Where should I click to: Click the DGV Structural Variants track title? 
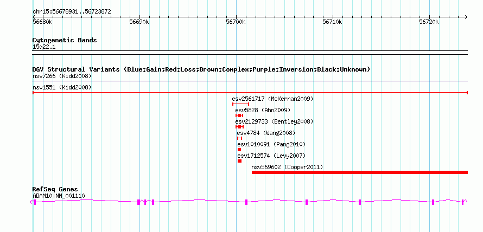point(201,69)
